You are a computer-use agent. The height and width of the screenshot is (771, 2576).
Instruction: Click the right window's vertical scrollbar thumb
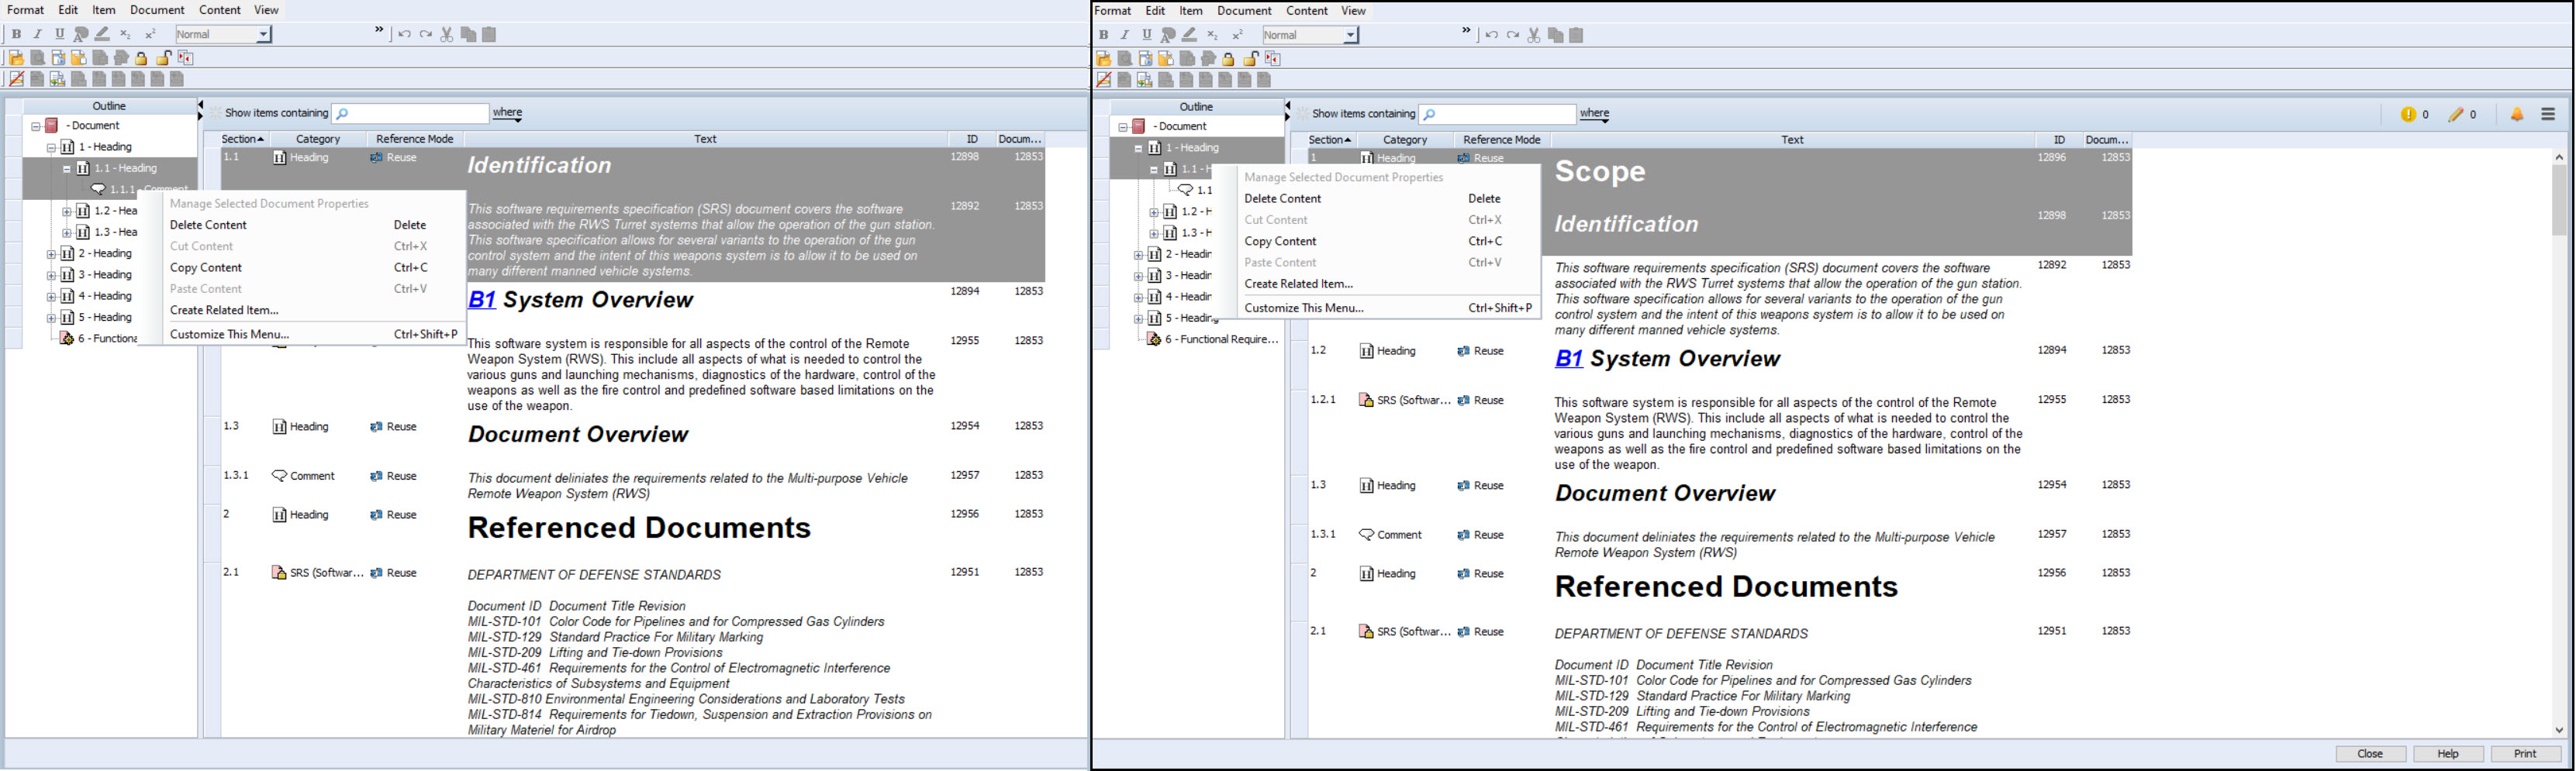coord(2558,200)
